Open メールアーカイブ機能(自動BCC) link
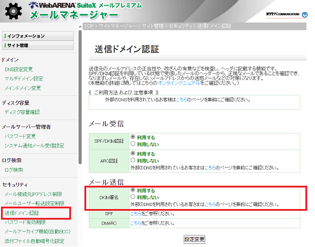315x247 pixels. tap(37, 232)
